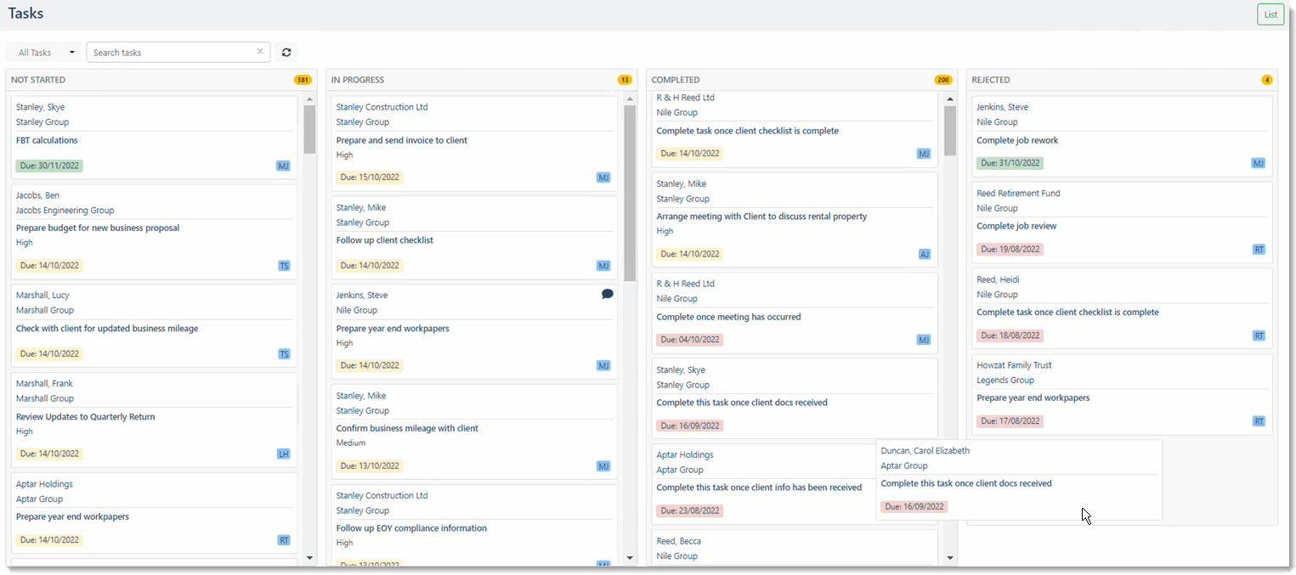This screenshot has height=575, width=1296.
Task: Click the MJ avatar on the invoice task
Action: coord(603,177)
